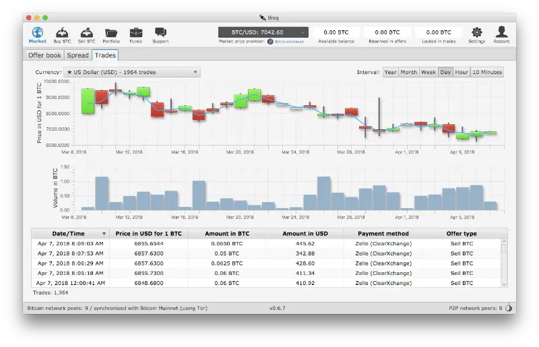The height and width of the screenshot is (347, 539).
Task: Sort by Date/Time column header
Action: point(71,234)
